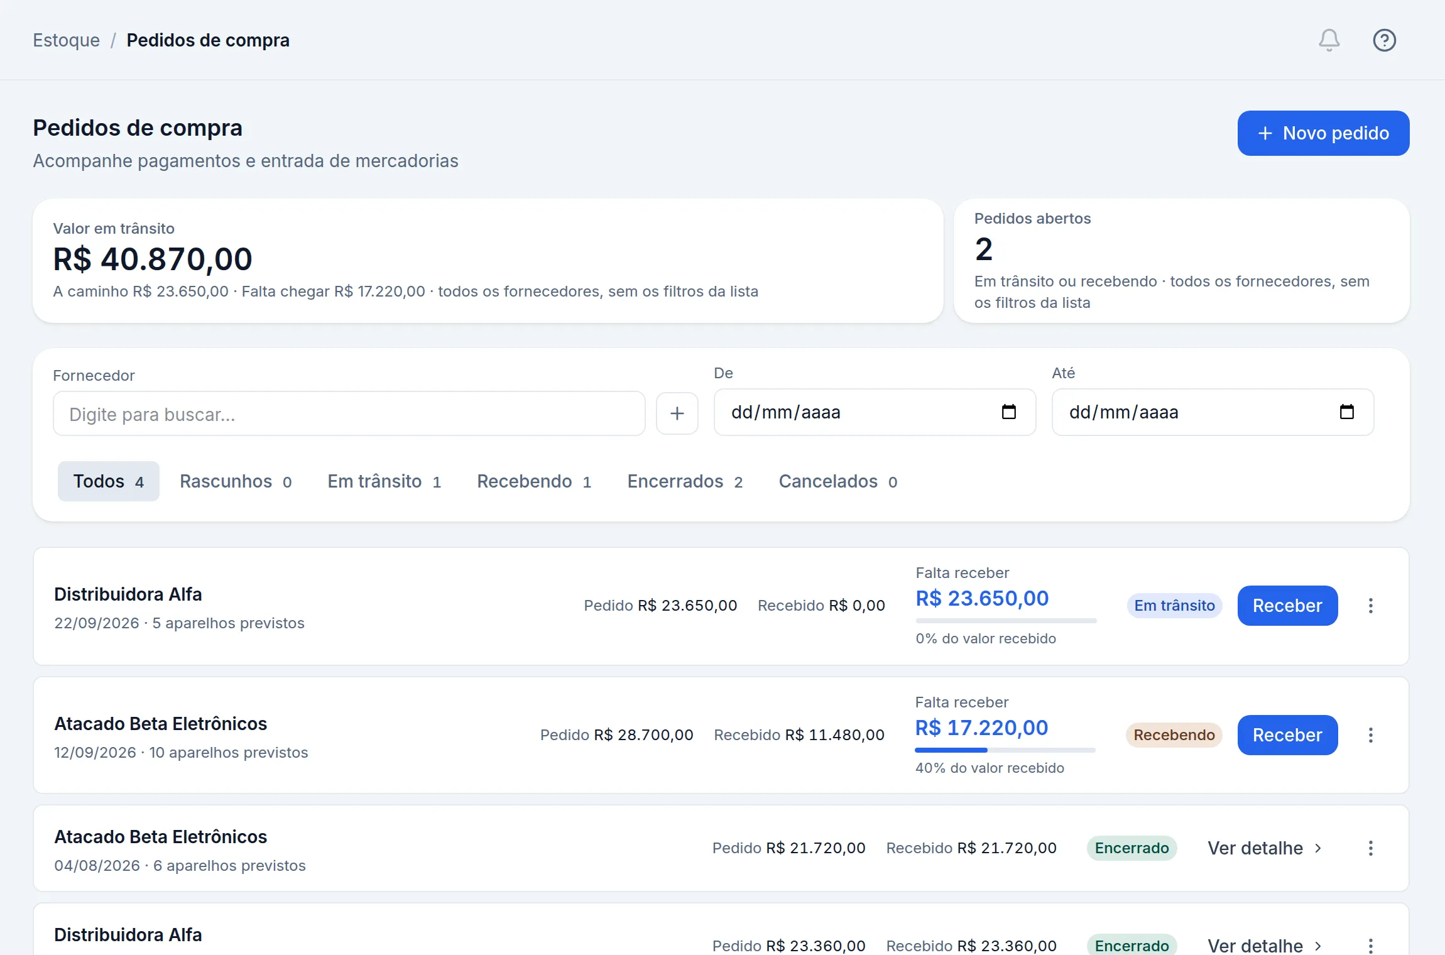Click '12/09/2026 · 10 aparelhos previstos'
The width and height of the screenshot is (1445, 955).
181,753
